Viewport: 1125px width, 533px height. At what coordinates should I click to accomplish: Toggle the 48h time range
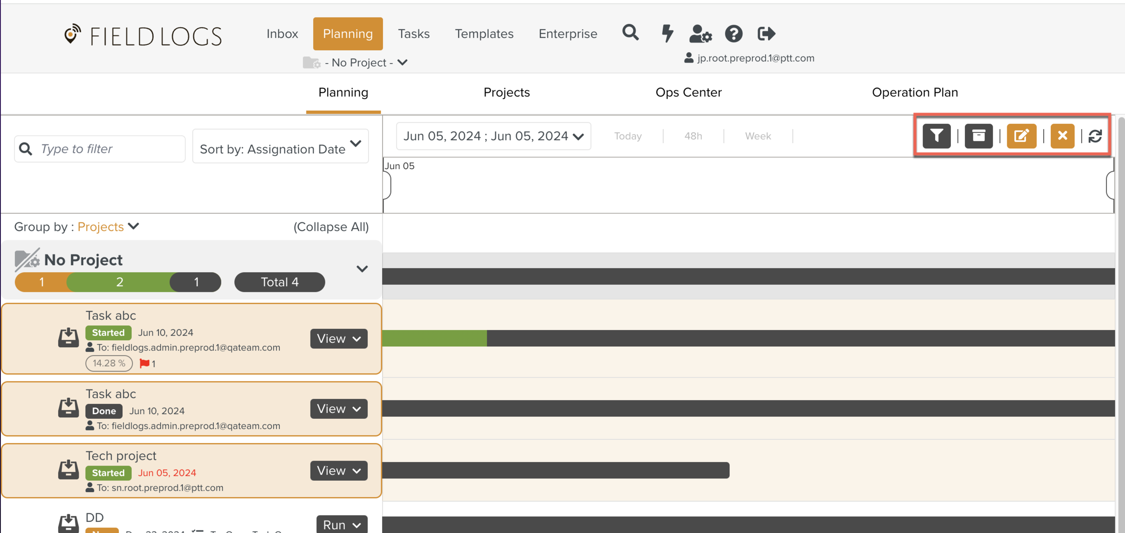(693, 136)
